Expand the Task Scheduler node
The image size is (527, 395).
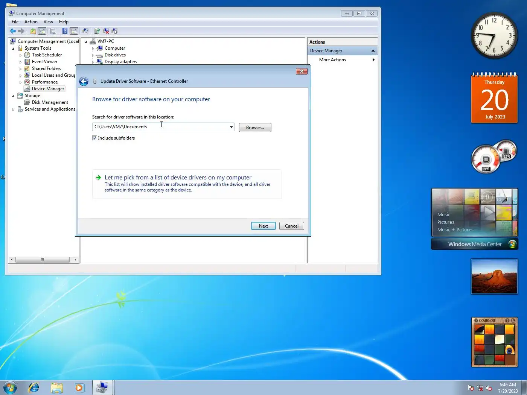click(x=21, y=55)
